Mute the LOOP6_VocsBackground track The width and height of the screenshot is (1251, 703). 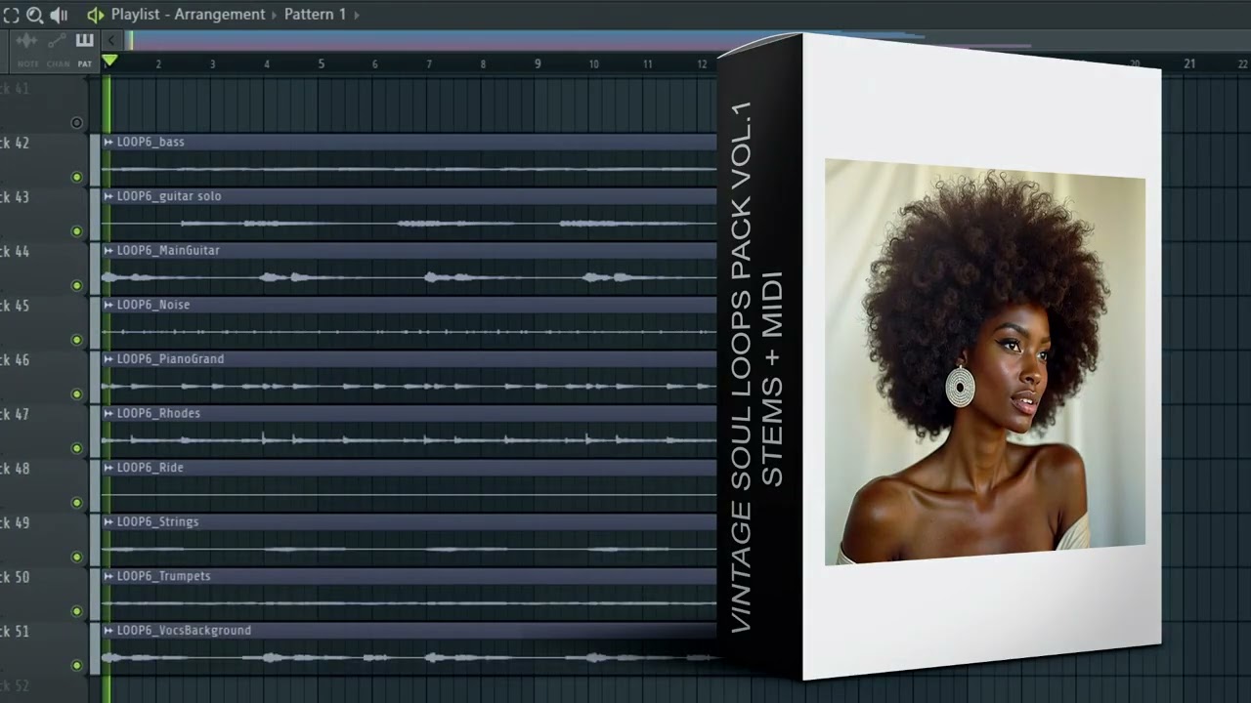point(77,665)
